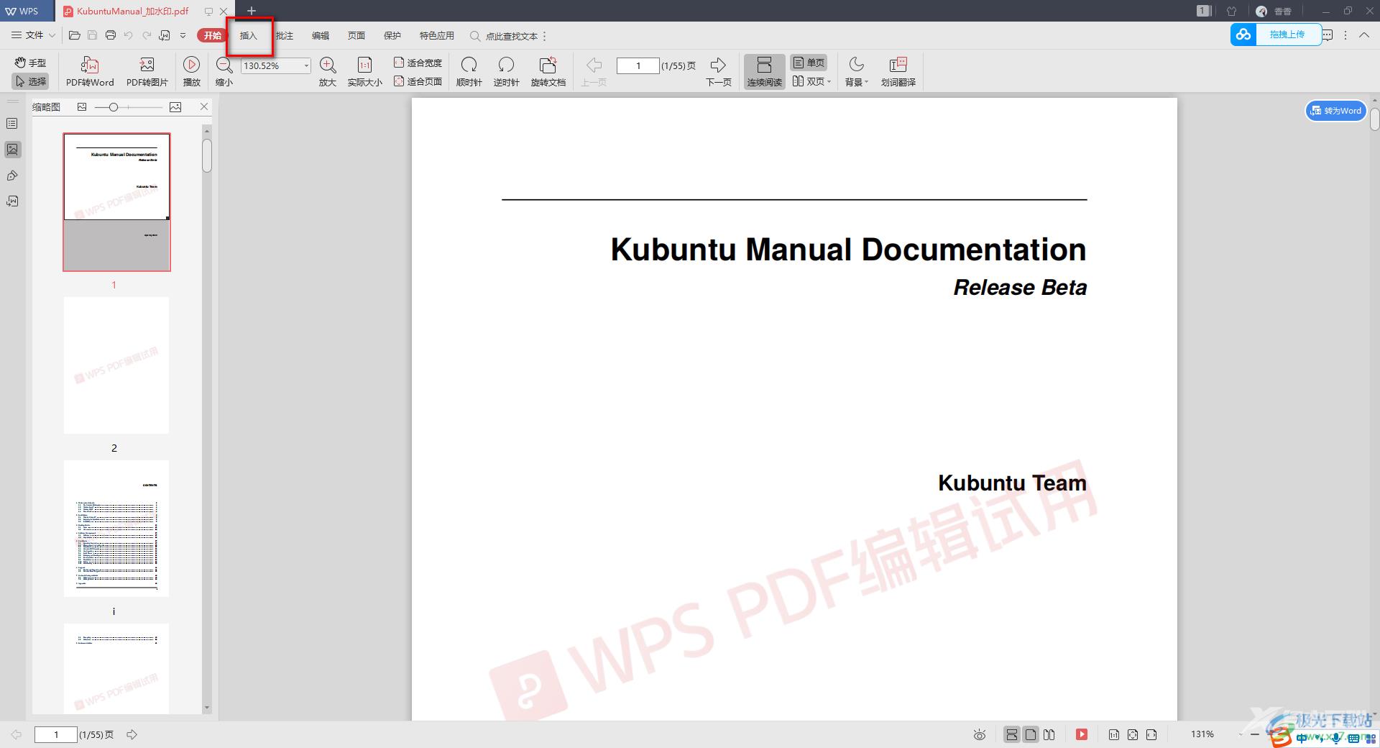Toggle double page (双页) view
This screenshot has width=1380, height=748.
click(x=808, y=81)
